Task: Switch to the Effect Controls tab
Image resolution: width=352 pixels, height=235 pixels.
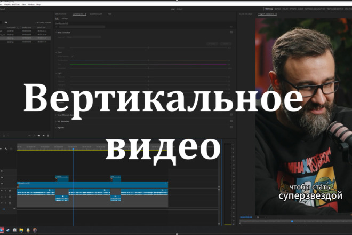Action: (x=61, y=14)
